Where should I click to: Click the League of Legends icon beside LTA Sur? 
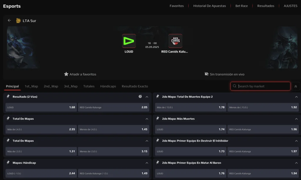pos(18,21)
